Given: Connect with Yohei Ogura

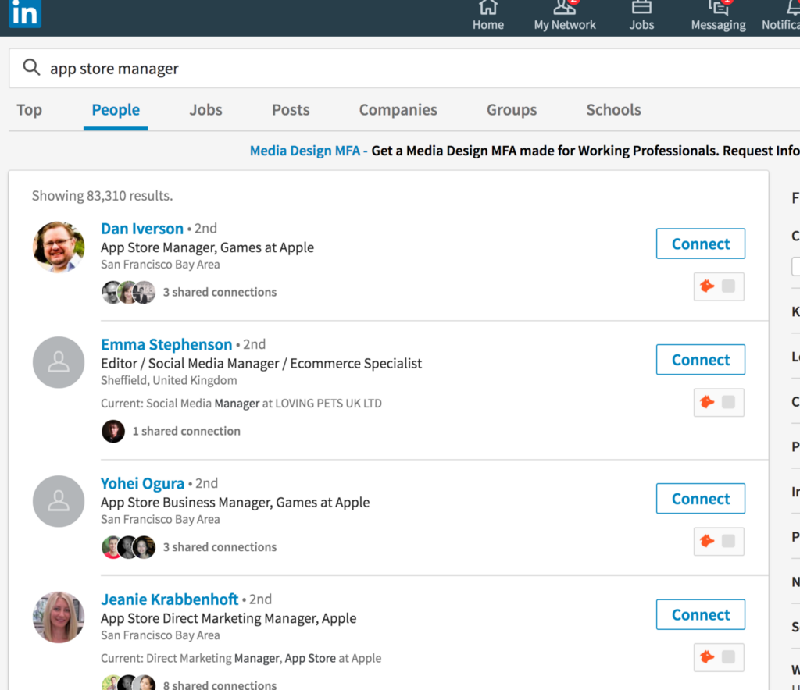Looking at the screenshot, I should pos(701,499).
